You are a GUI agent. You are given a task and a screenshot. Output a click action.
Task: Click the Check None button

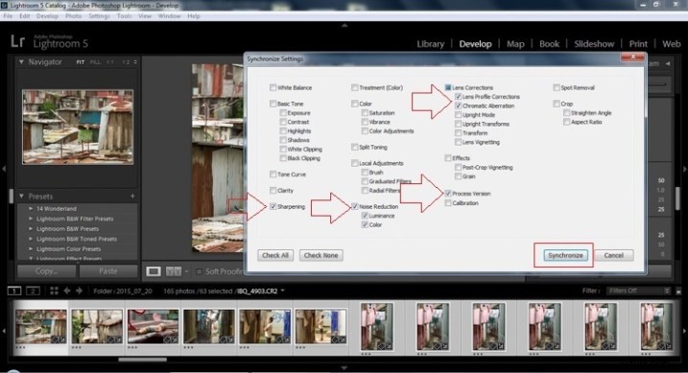320,255
